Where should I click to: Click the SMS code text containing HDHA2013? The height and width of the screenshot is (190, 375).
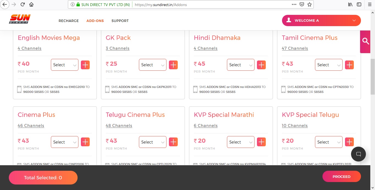click(x=232, y=89)
